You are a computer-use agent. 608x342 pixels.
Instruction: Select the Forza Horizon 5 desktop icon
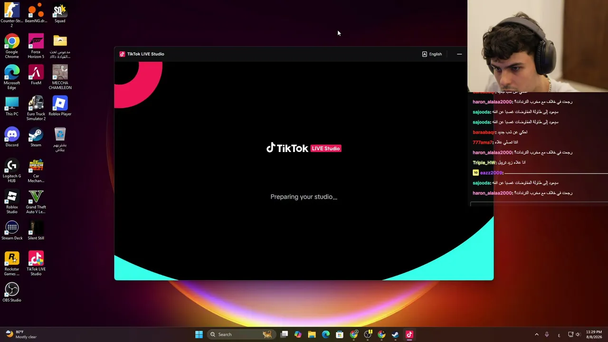point(36,46)
